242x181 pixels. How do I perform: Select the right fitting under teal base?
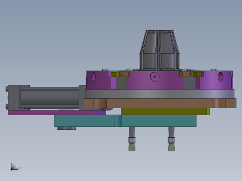171,139
